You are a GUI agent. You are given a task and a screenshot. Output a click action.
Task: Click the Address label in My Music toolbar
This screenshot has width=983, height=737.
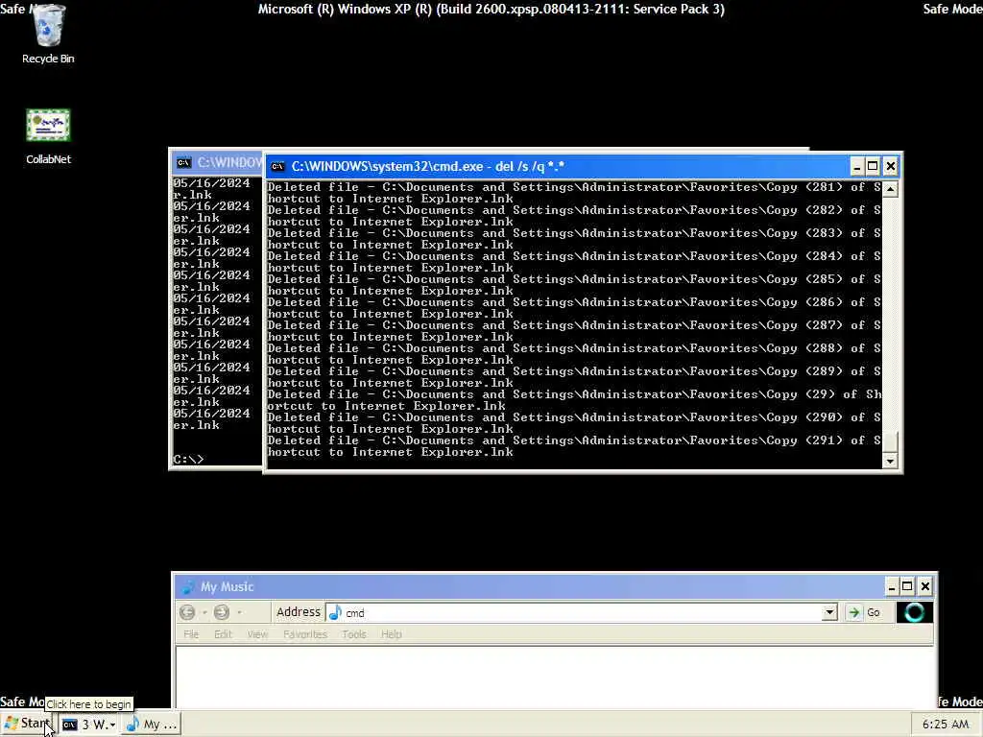299,612
